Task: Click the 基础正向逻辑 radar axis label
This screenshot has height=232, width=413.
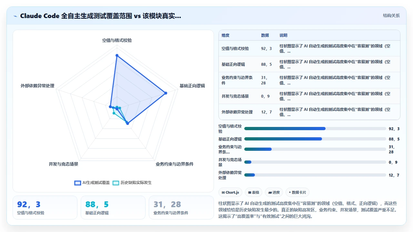Action: (x=192, y=86)
